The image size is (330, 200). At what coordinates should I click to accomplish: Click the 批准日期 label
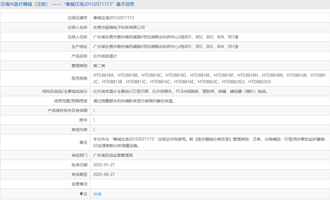tap(79, 165)
